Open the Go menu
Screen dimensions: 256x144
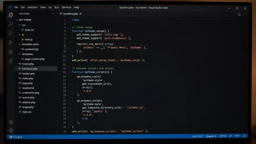point(50,7)
